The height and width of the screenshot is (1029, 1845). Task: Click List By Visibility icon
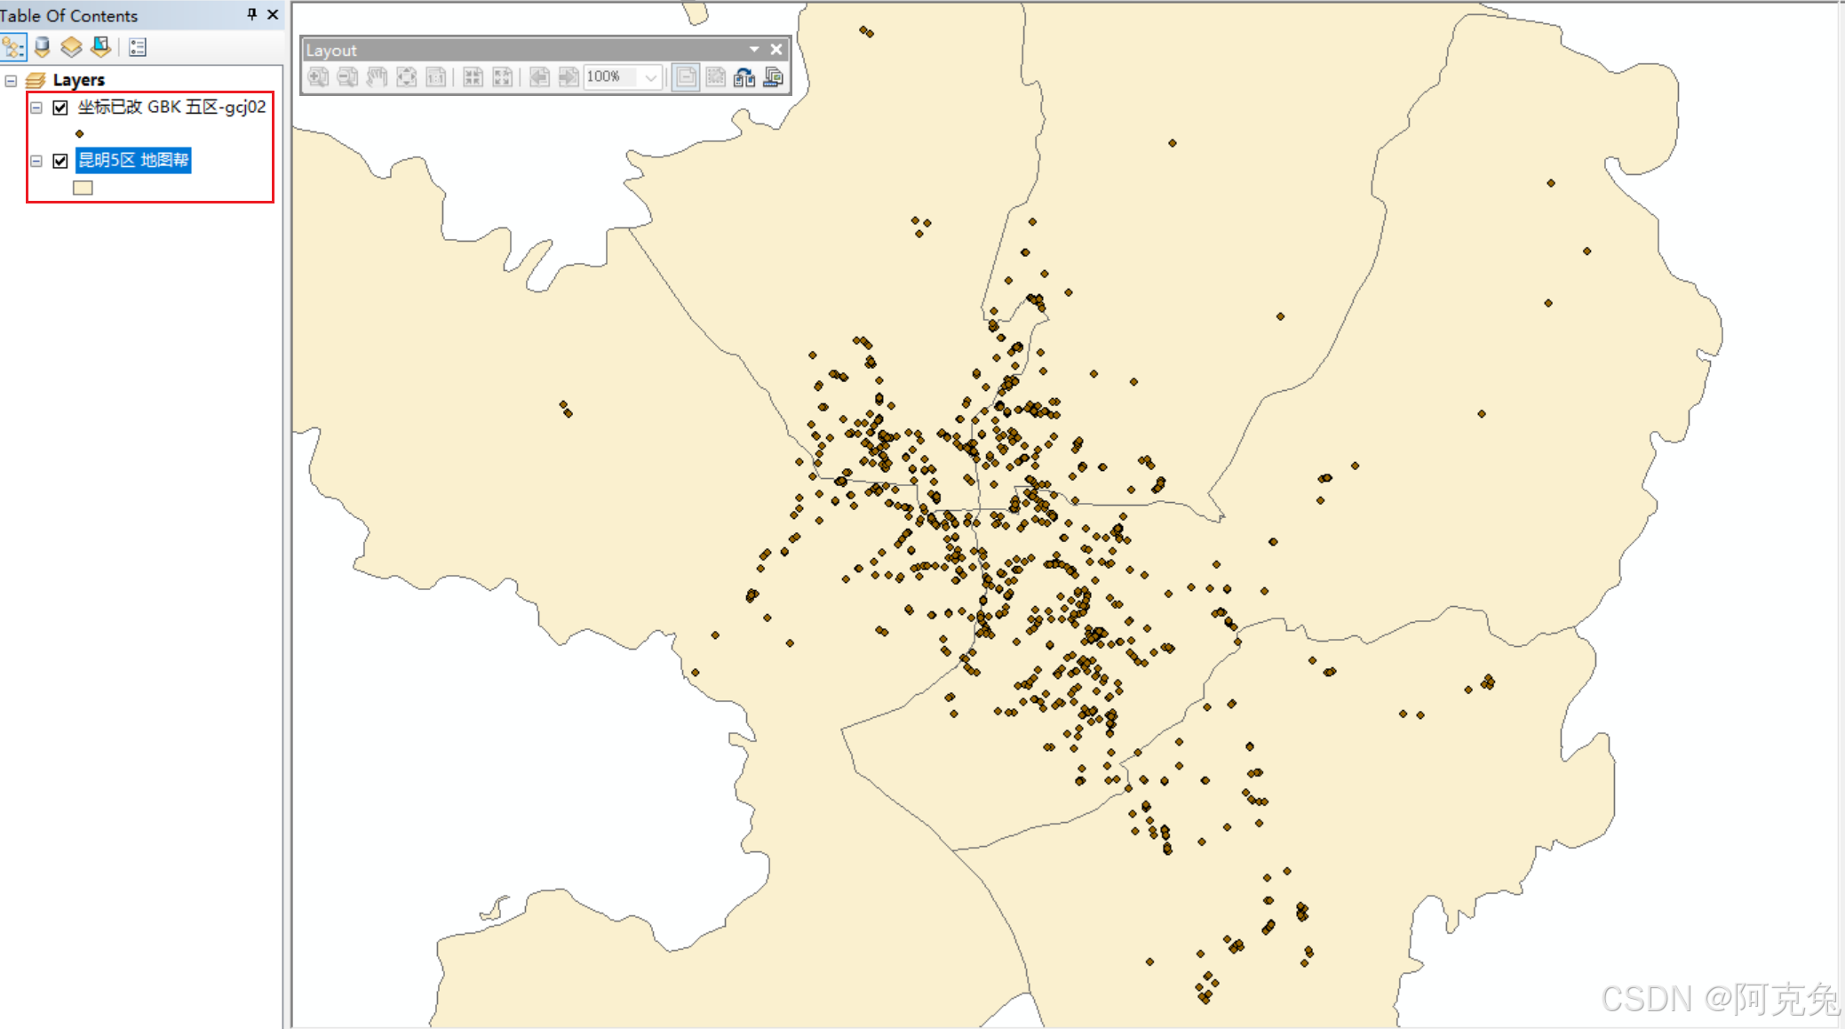(x=71, y=47)
